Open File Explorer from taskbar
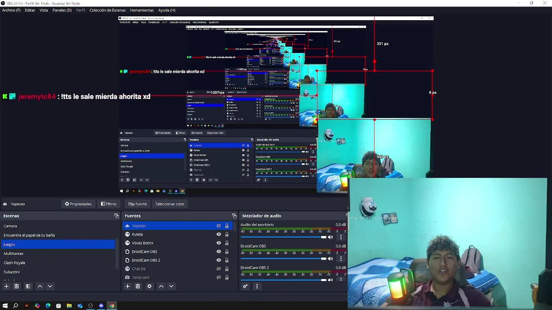Viewport: 552px width, 310px height. tap(69, 306)
